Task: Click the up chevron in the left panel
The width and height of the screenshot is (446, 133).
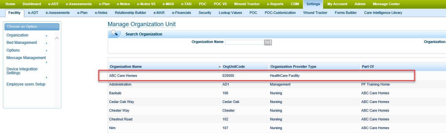Action: (57, 38)
